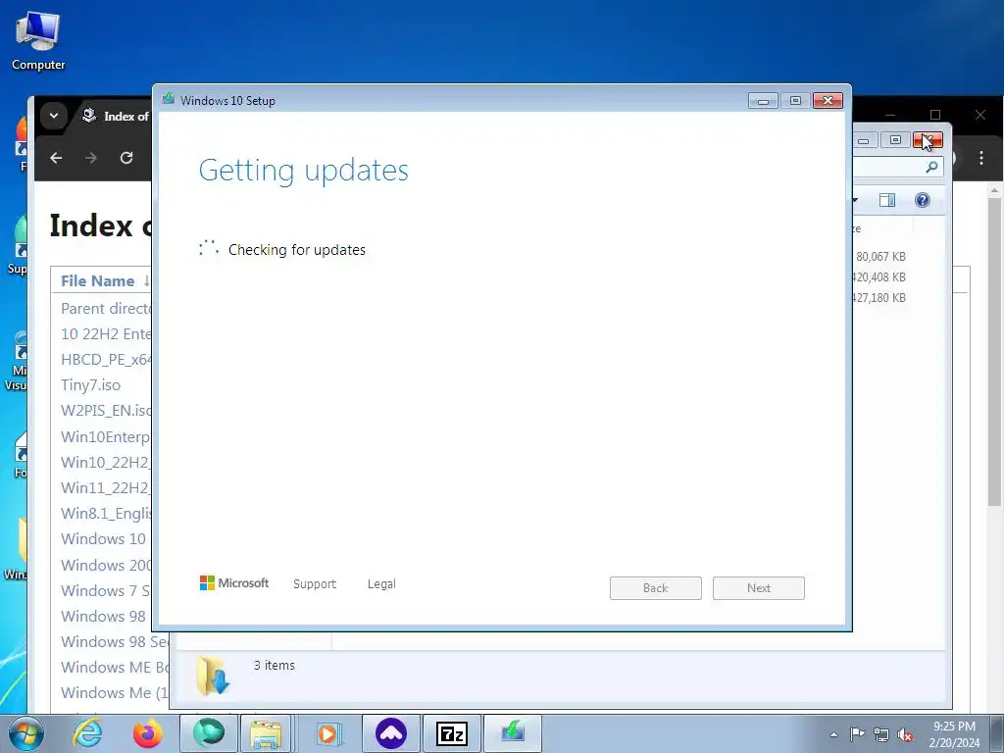
Task: Reload the Index of page
Action: (x=126, y=158)
